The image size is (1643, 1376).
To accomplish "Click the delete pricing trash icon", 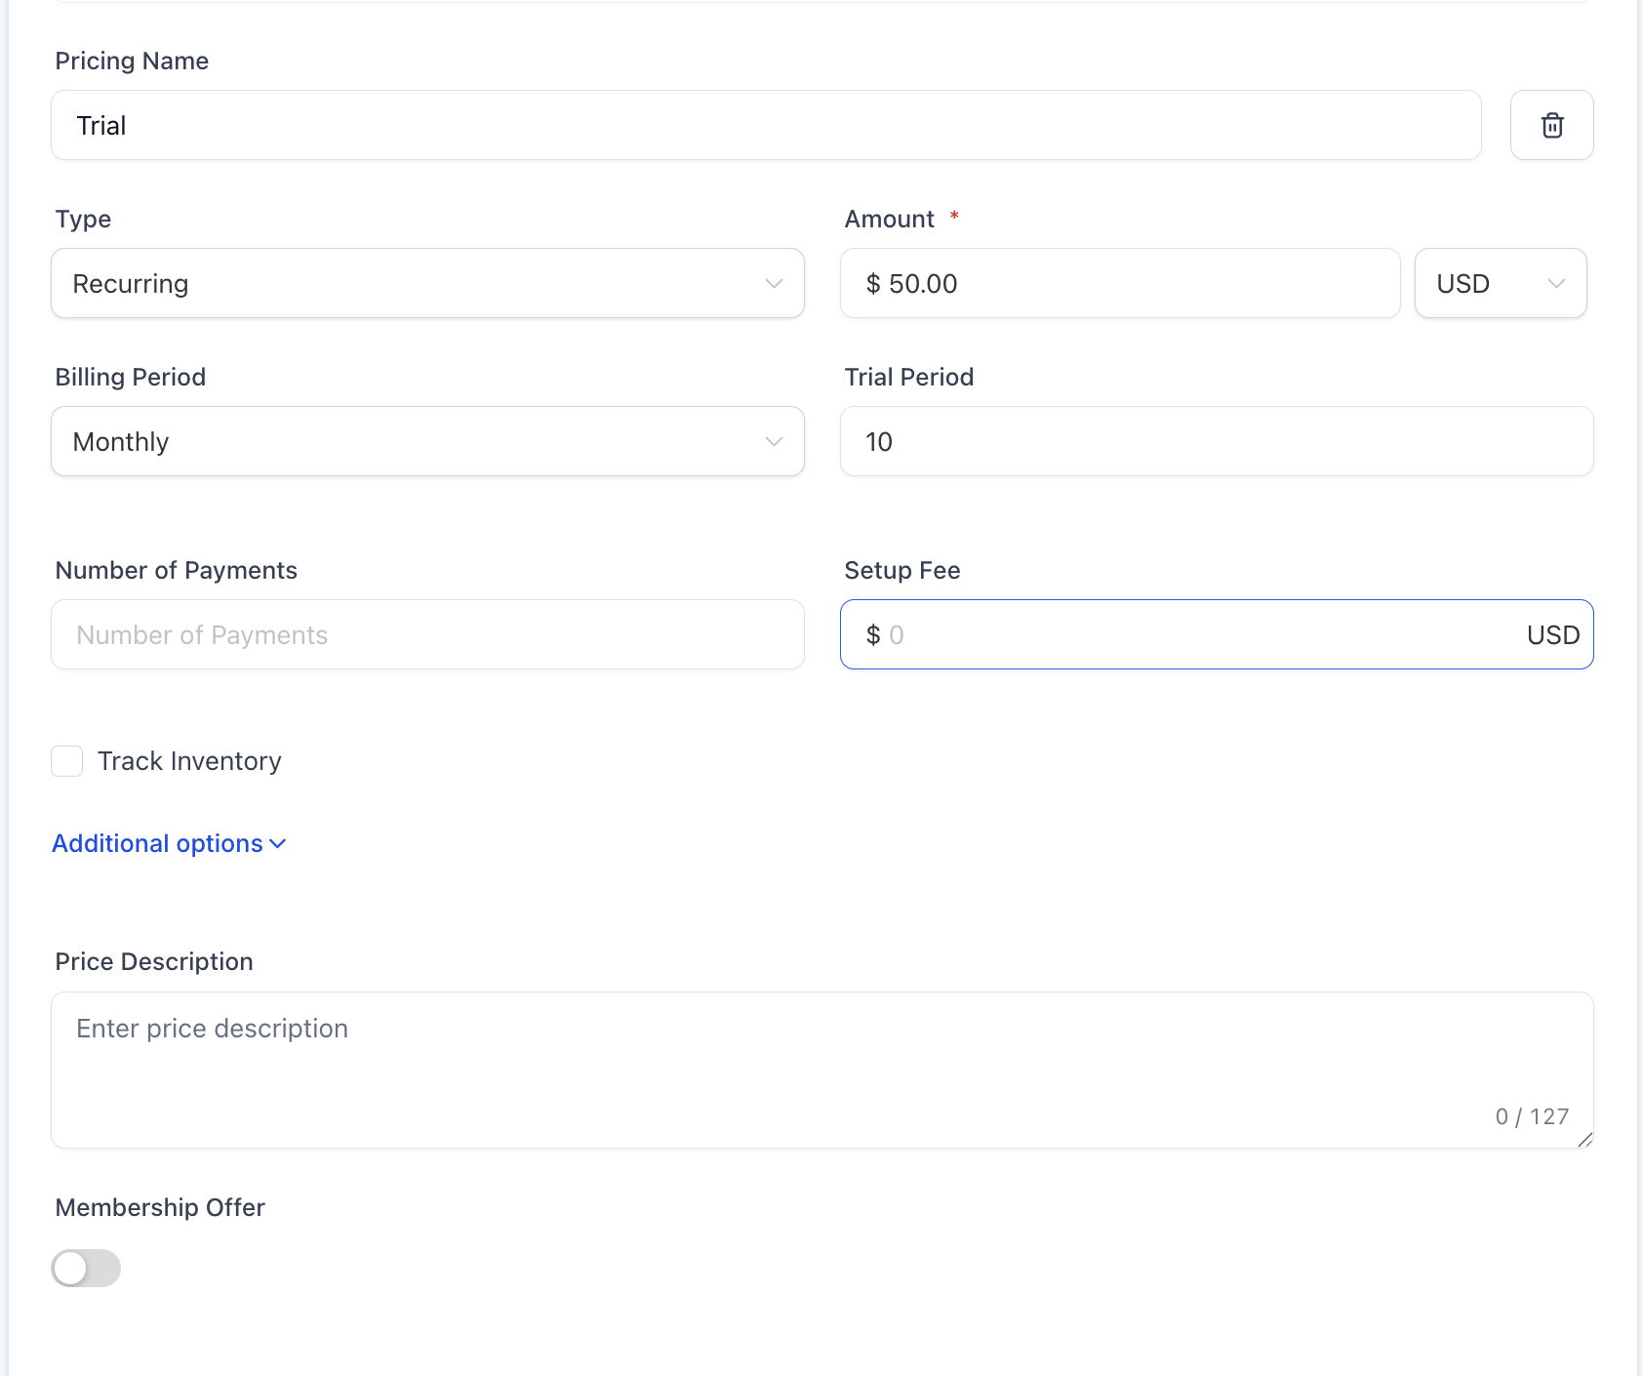I will click(1551, 125).
